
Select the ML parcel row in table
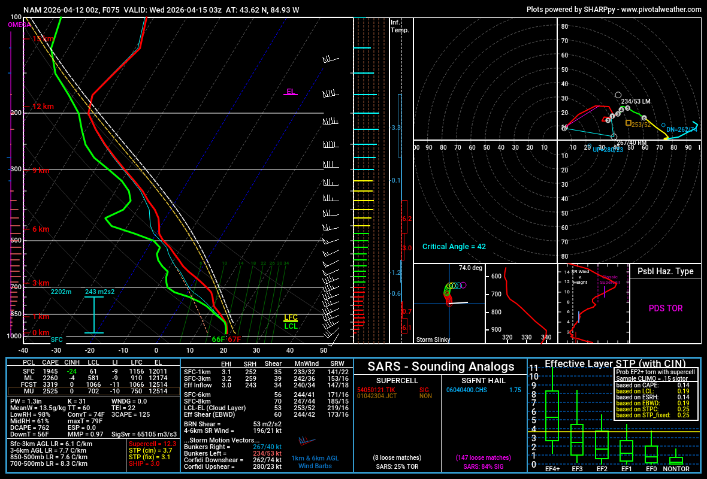(x=93, y=378)
